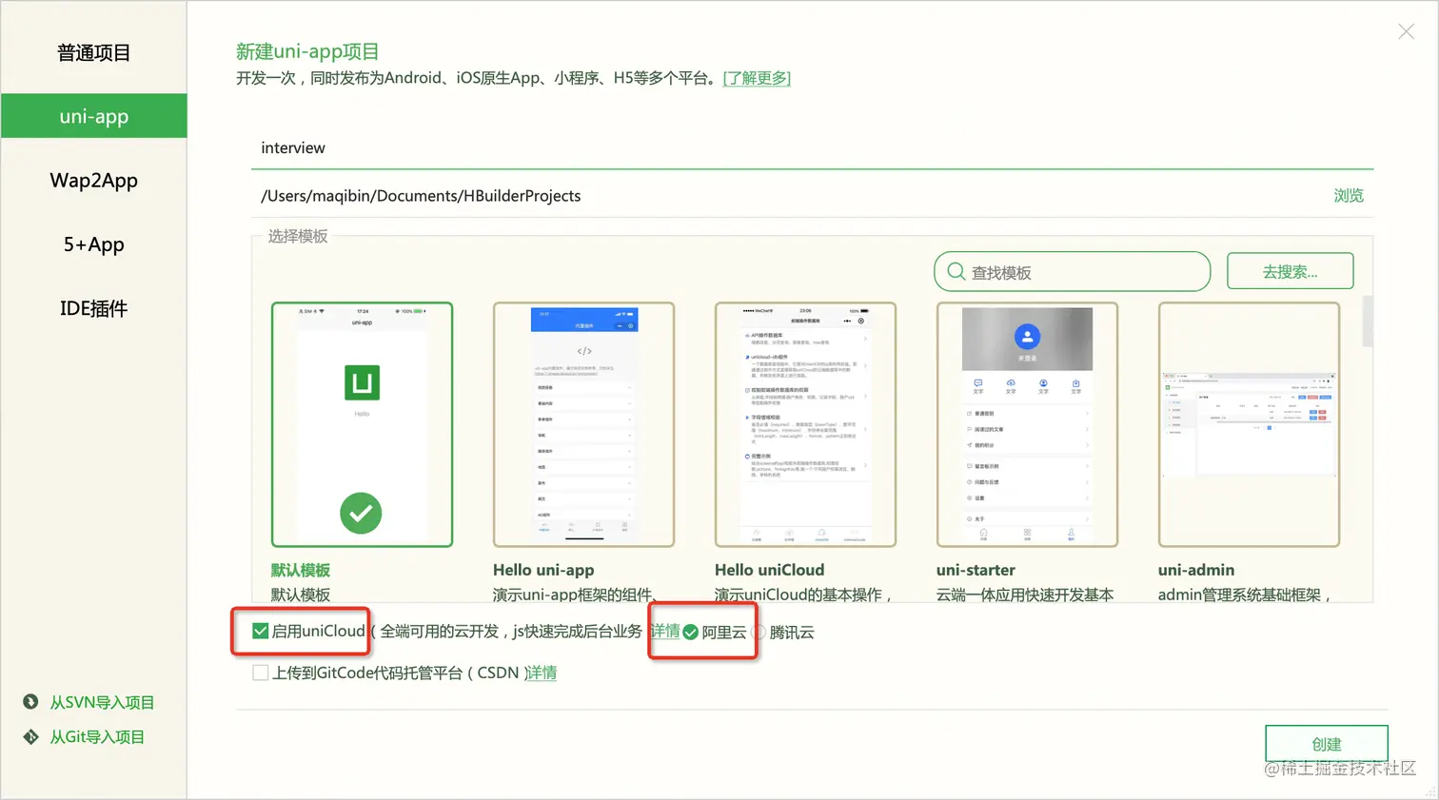Click the uni-starter title text
This screenshot has width=1439, height=800.
click(x=976, y=570)
